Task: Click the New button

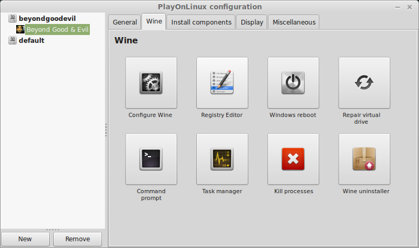Action: click(25, 239)
